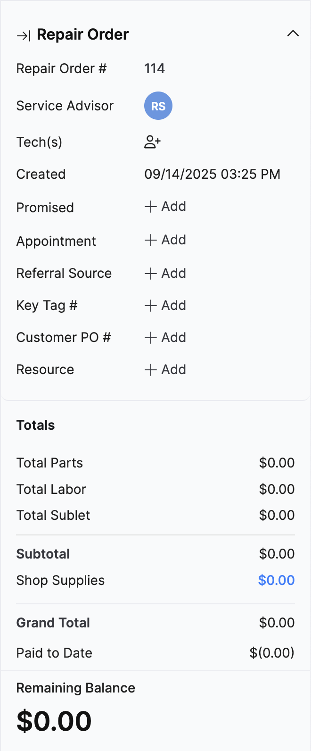Click the Repair Order heading text
Viewport: 311px width, 751px height.
82,34
